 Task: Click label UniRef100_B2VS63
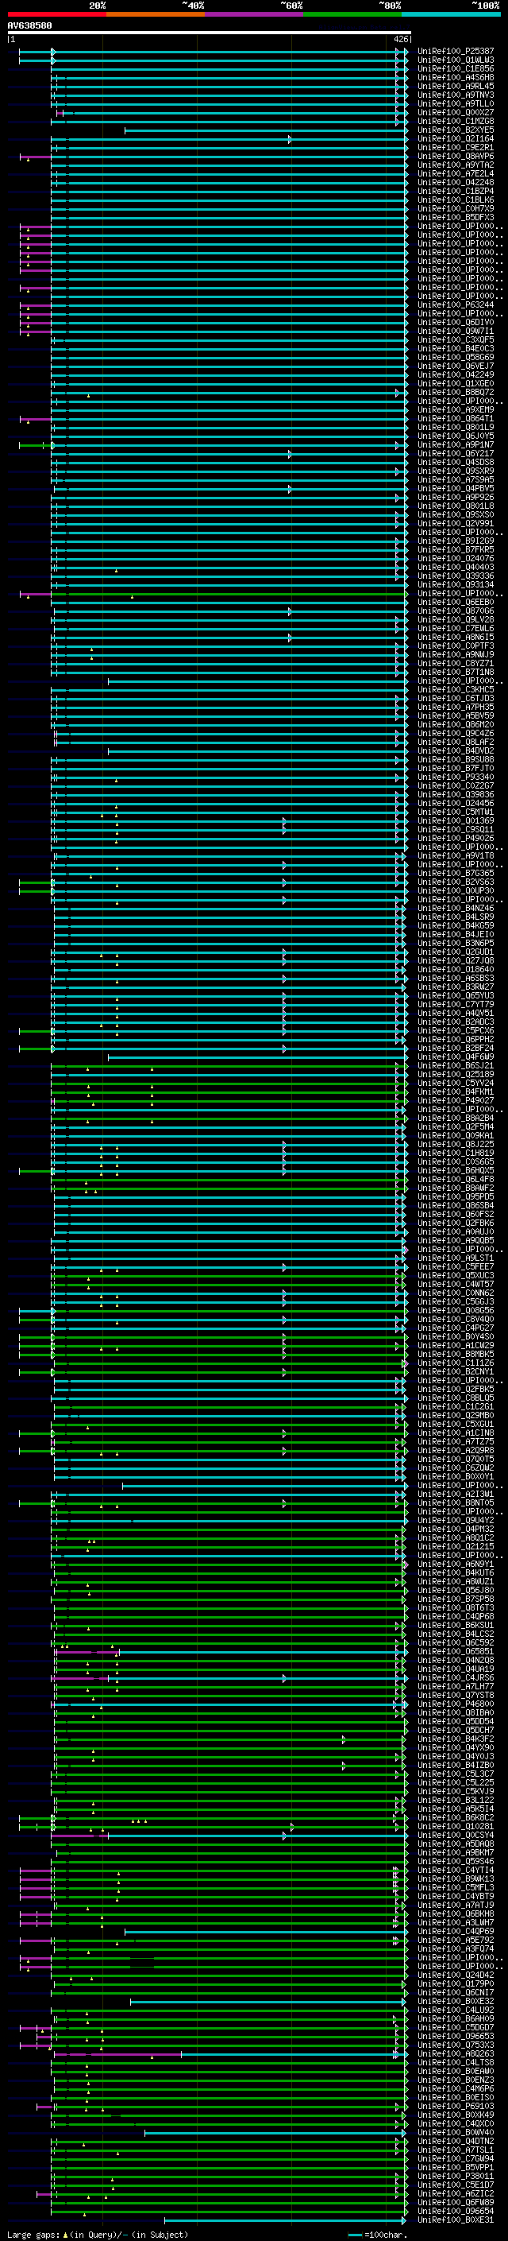[455, 882]
